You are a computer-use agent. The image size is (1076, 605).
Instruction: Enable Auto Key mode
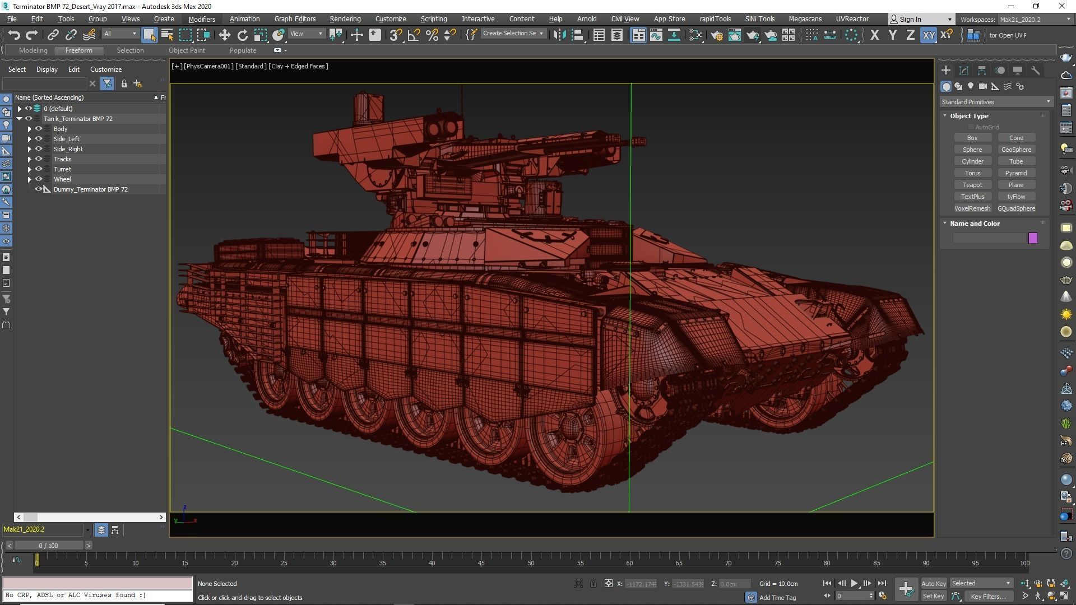coord(933,583)
